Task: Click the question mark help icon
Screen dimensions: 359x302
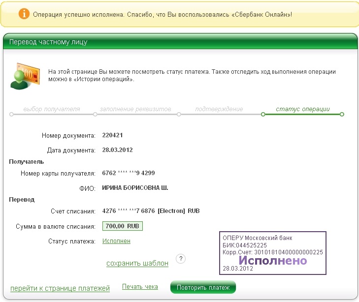Action: (180, 259)
